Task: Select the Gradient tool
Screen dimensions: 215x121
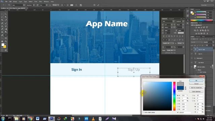Action: point(6,29)
